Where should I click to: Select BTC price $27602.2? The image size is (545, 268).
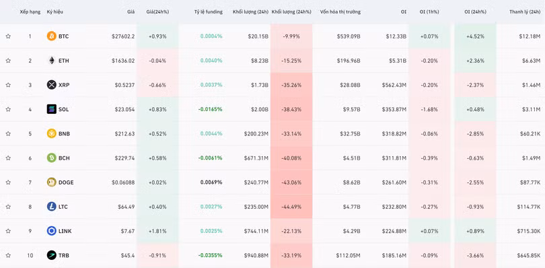click(123, 36)
